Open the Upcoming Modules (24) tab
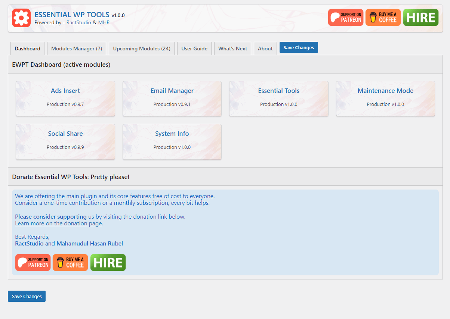Image resolution: width=450 pixels, height=319 pixels. [x=142, y=49]
